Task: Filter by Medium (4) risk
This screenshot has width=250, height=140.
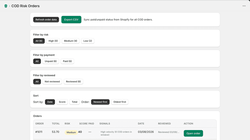Action: click(70, 41)
